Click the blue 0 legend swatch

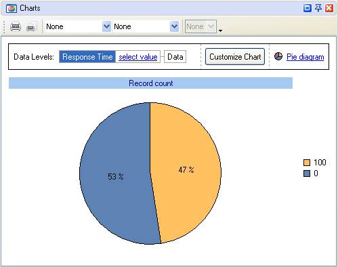[307, 173]
